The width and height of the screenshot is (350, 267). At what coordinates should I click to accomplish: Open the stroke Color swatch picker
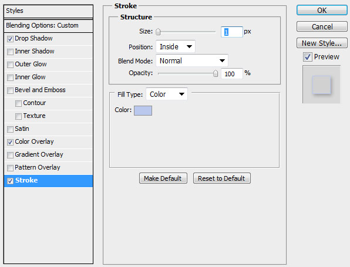point(143,111)
